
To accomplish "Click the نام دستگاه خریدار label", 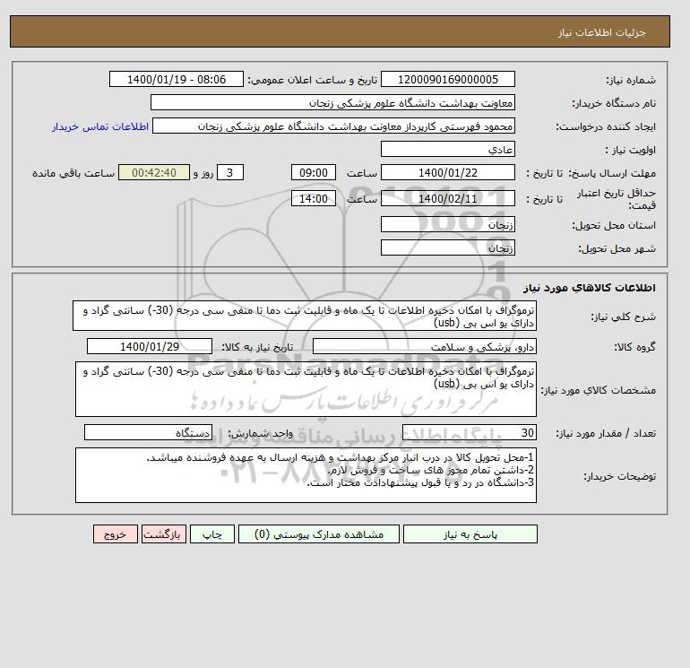I will click(x=614, y=103).
